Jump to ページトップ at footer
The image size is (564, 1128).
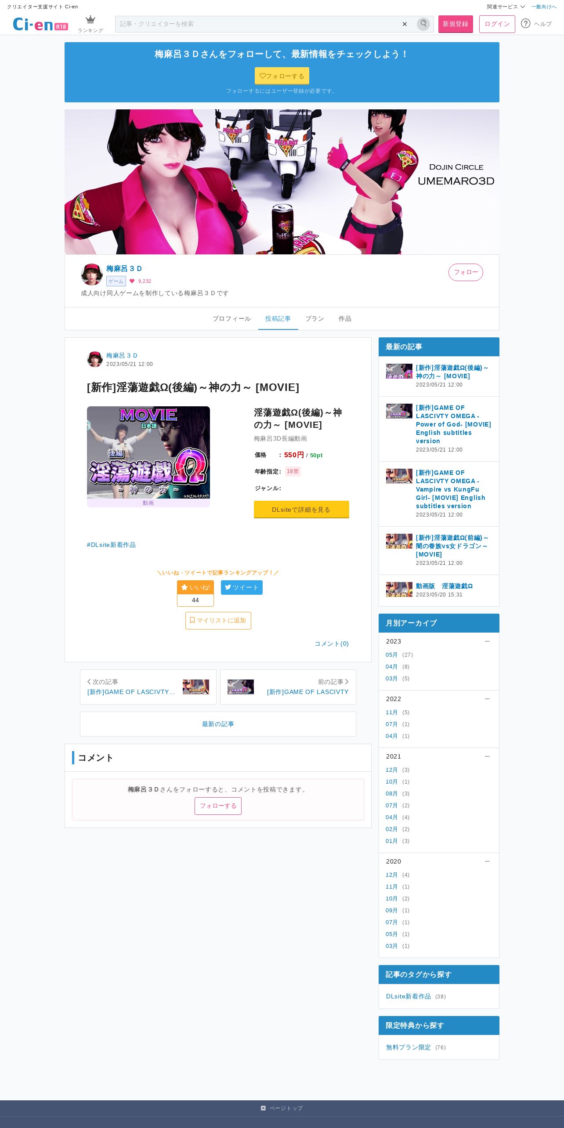pyautogui.click(x=282, y=1108)
